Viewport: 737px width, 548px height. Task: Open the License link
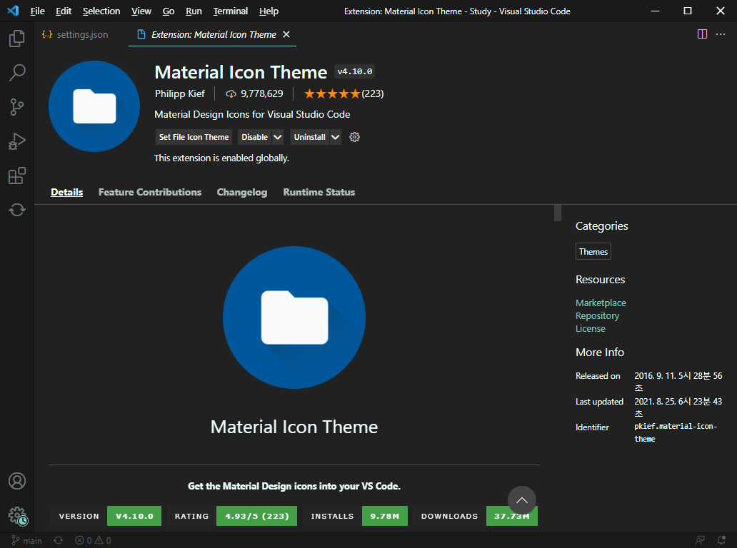point(591,329)
